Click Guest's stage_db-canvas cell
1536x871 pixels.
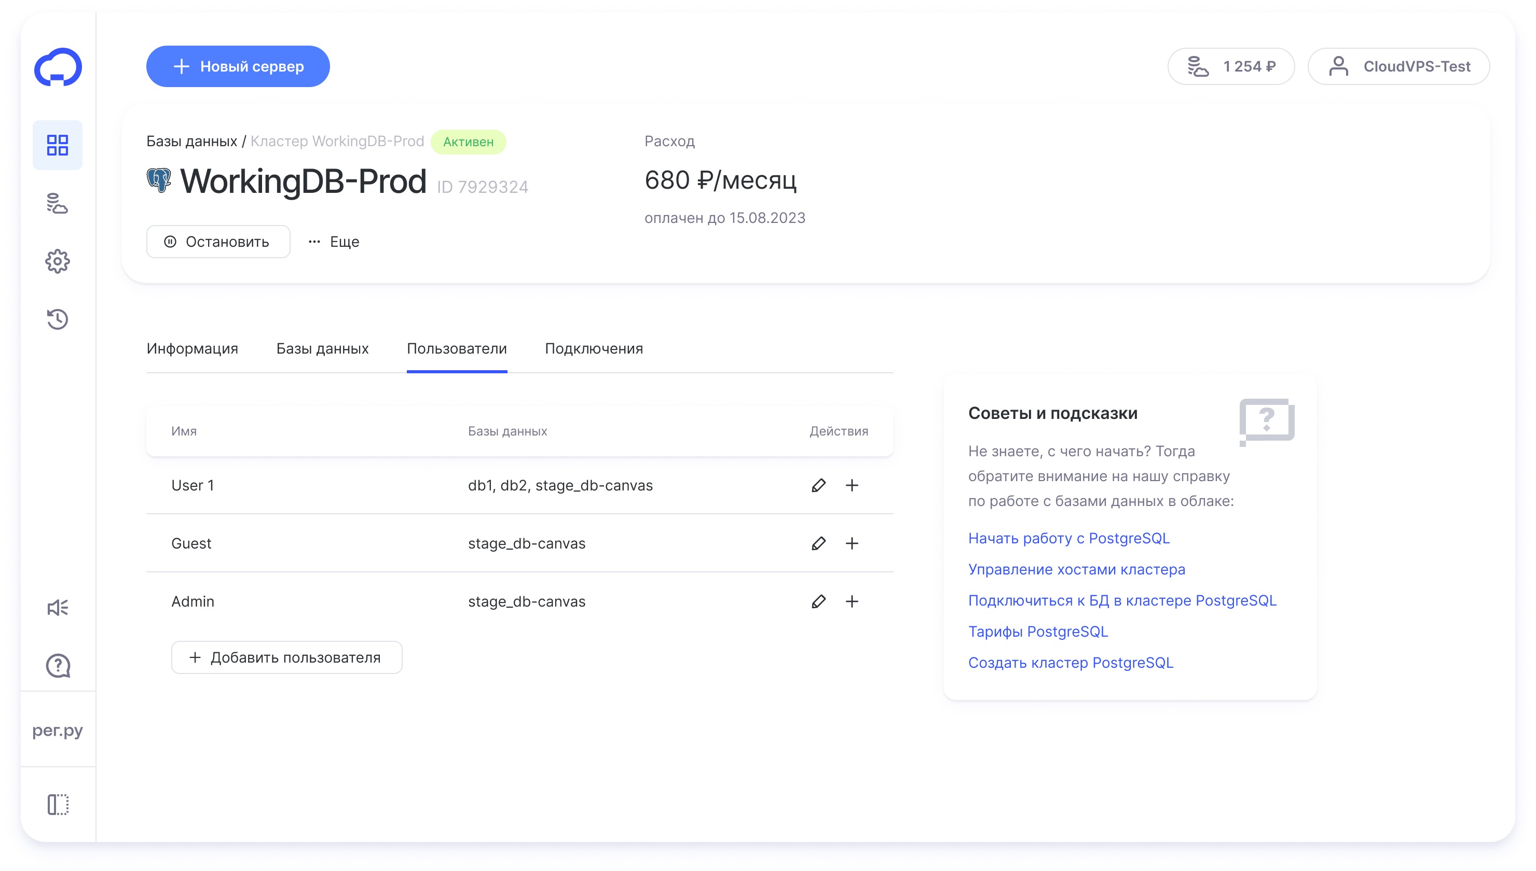526,543
